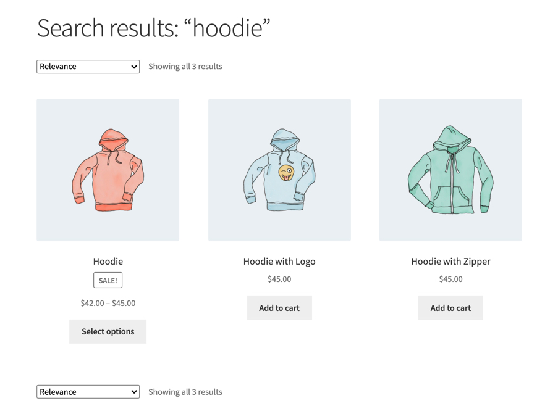537x414 pixels.
Task: Click the SALE! badge under Hoodie
Action: tap(108, 280)
